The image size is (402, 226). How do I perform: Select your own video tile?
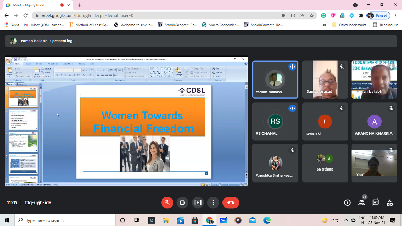tap(374, 163)
